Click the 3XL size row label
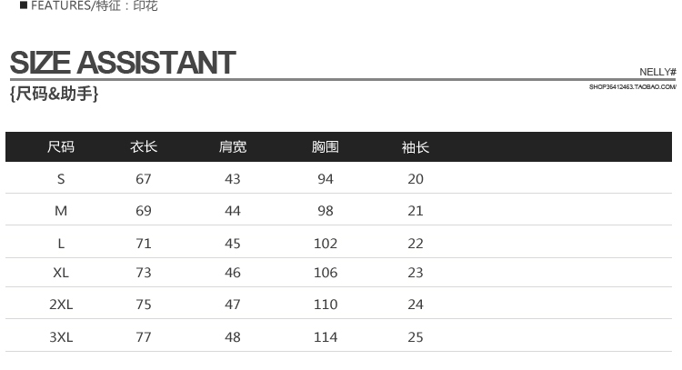Screen dimensions: 682x370 (61, 337)
